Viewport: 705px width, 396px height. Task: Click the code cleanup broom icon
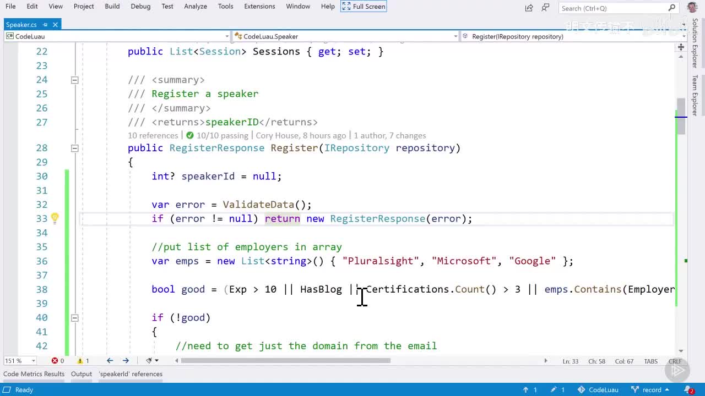(149, 361)
